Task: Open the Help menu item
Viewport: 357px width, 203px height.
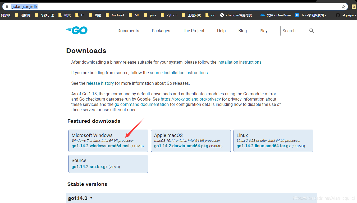Action: click(x=221, y=31)
